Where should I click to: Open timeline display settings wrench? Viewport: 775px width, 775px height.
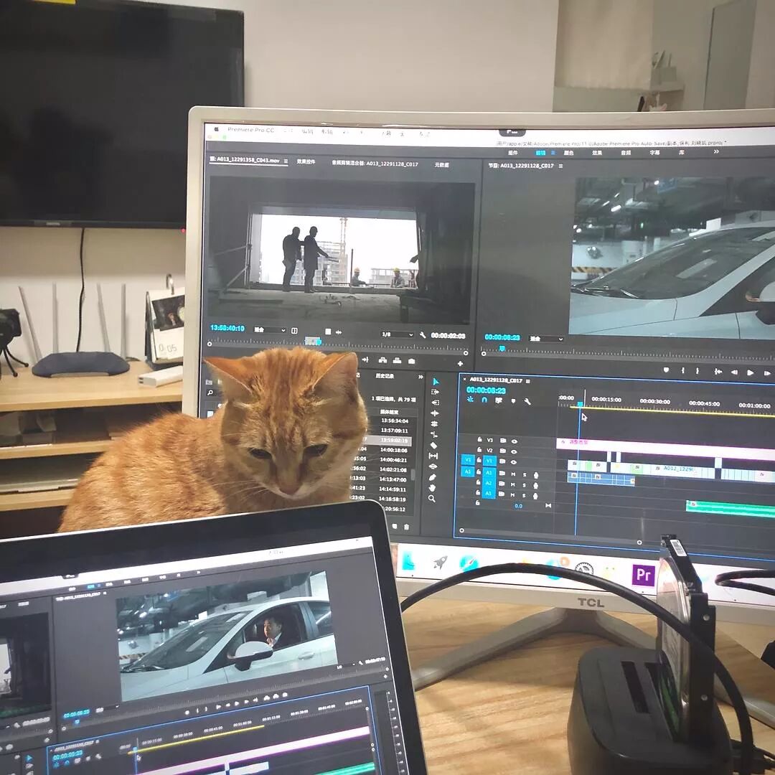tap(527, 401)
